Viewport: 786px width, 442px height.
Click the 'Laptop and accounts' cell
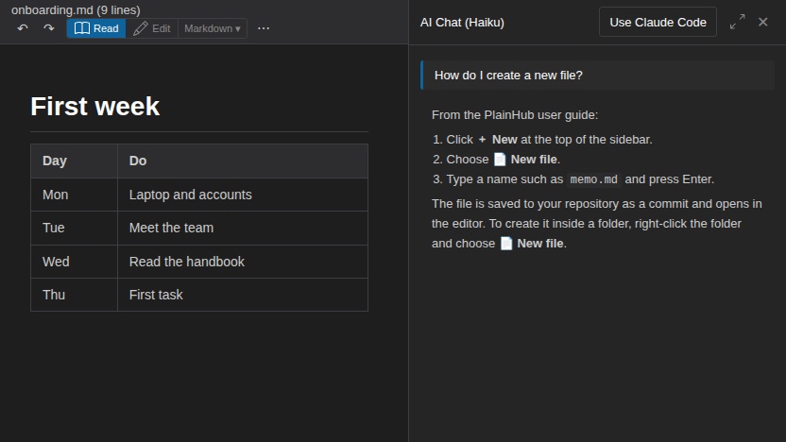tap(243, 195)
